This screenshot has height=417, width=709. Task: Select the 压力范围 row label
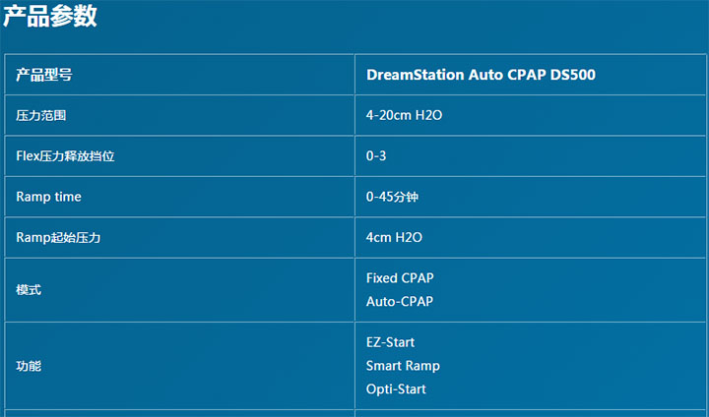click(41, 116)
